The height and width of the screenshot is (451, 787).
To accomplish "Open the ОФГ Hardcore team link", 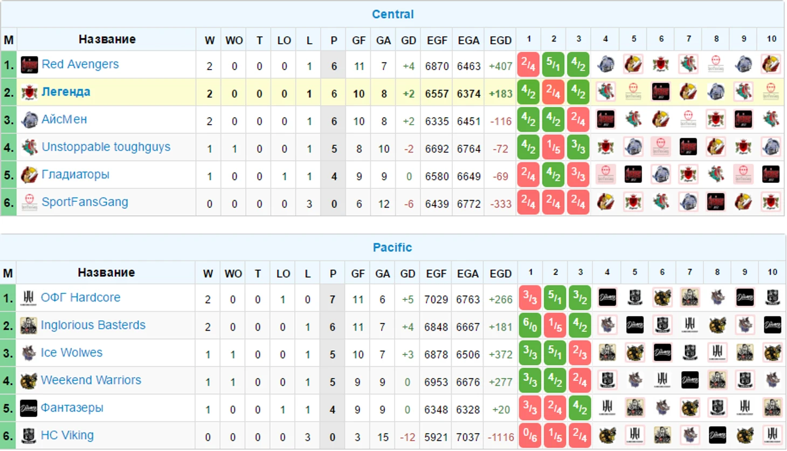I will (81, 298).
